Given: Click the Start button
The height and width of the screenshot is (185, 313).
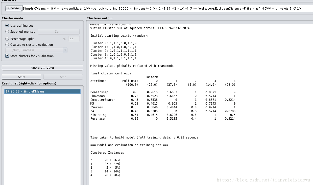Looking at the screenshot, I should coord(21,77).
